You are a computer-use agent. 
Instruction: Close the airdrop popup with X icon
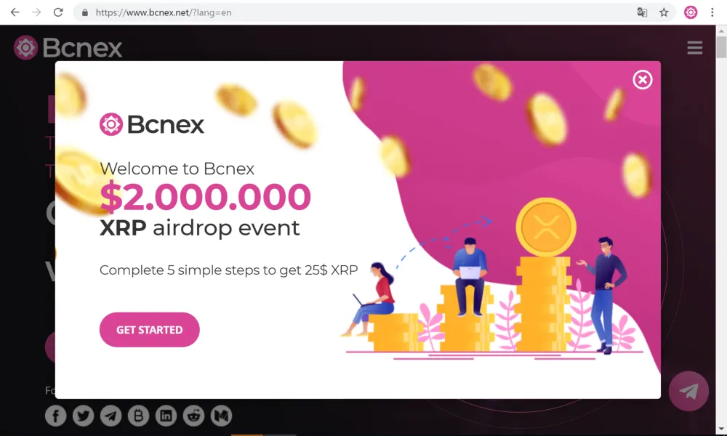(x=643, y=80)
